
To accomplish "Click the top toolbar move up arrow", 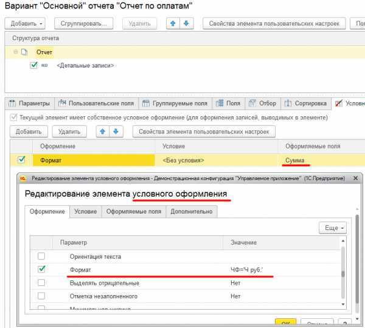I will click(x=173, y=24).
